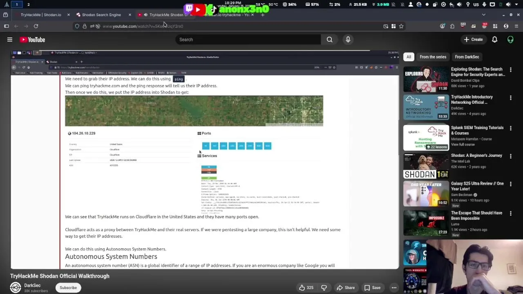Image resolution: width=523 pixels, height=294 pixels.
Task: Open options for Shodan Beginner's Journey video
Action: click(x=510, y=156)
